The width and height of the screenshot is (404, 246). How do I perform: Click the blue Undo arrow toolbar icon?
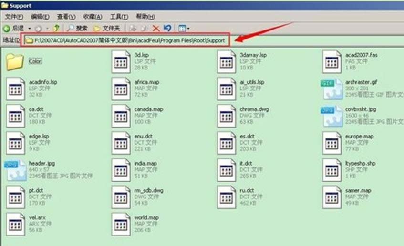(x=167, y=29)
